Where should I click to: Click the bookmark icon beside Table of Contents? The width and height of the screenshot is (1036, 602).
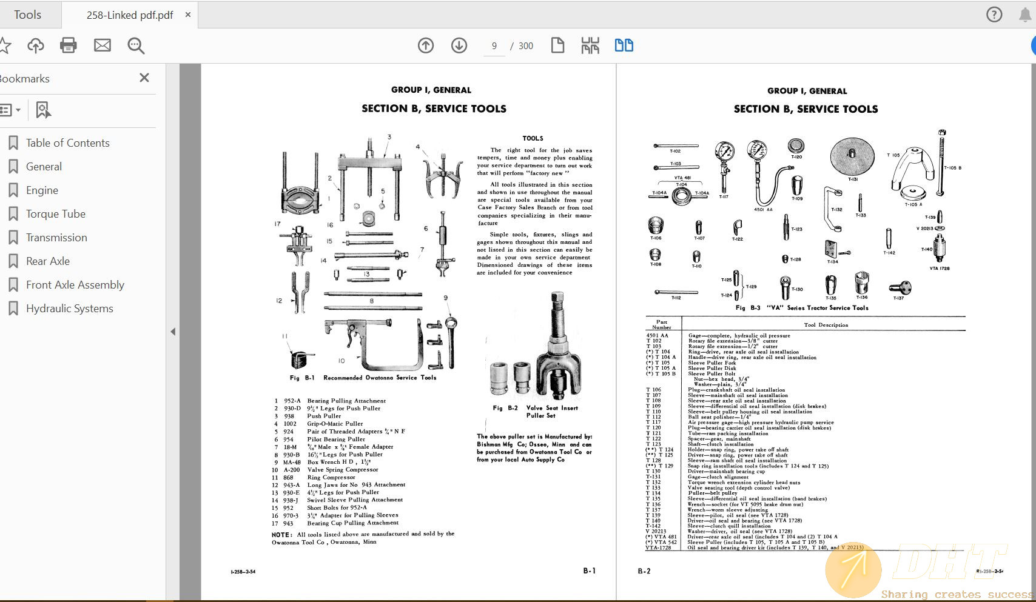click(x=13, y=143)
